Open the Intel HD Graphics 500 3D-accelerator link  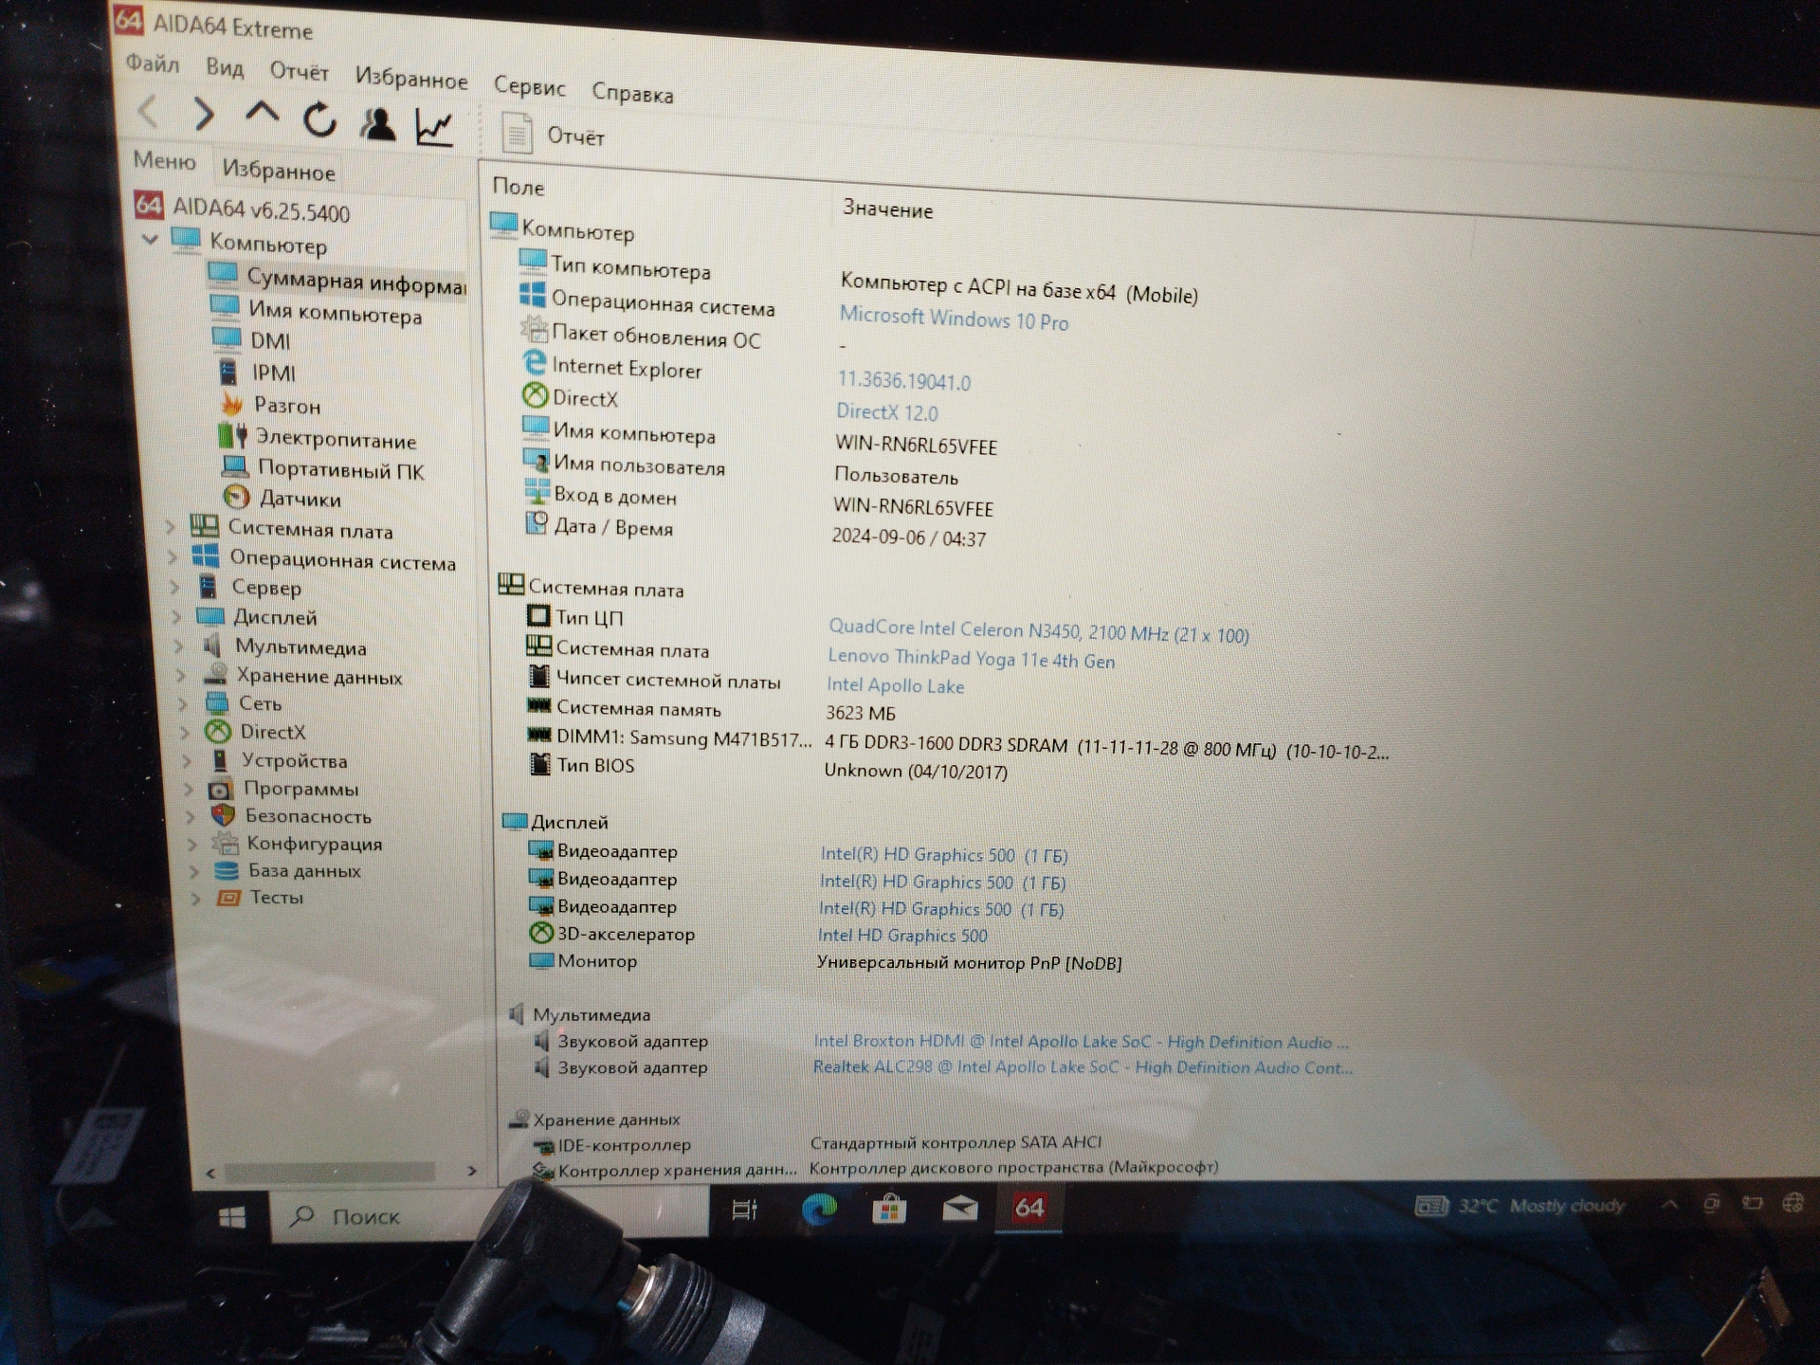pos(902,936)
